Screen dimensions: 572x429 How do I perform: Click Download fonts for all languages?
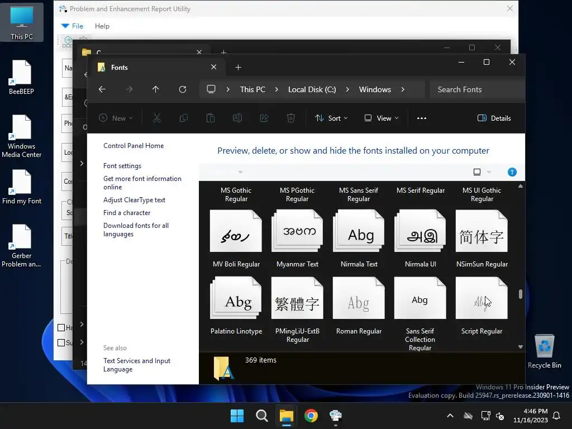136,230
